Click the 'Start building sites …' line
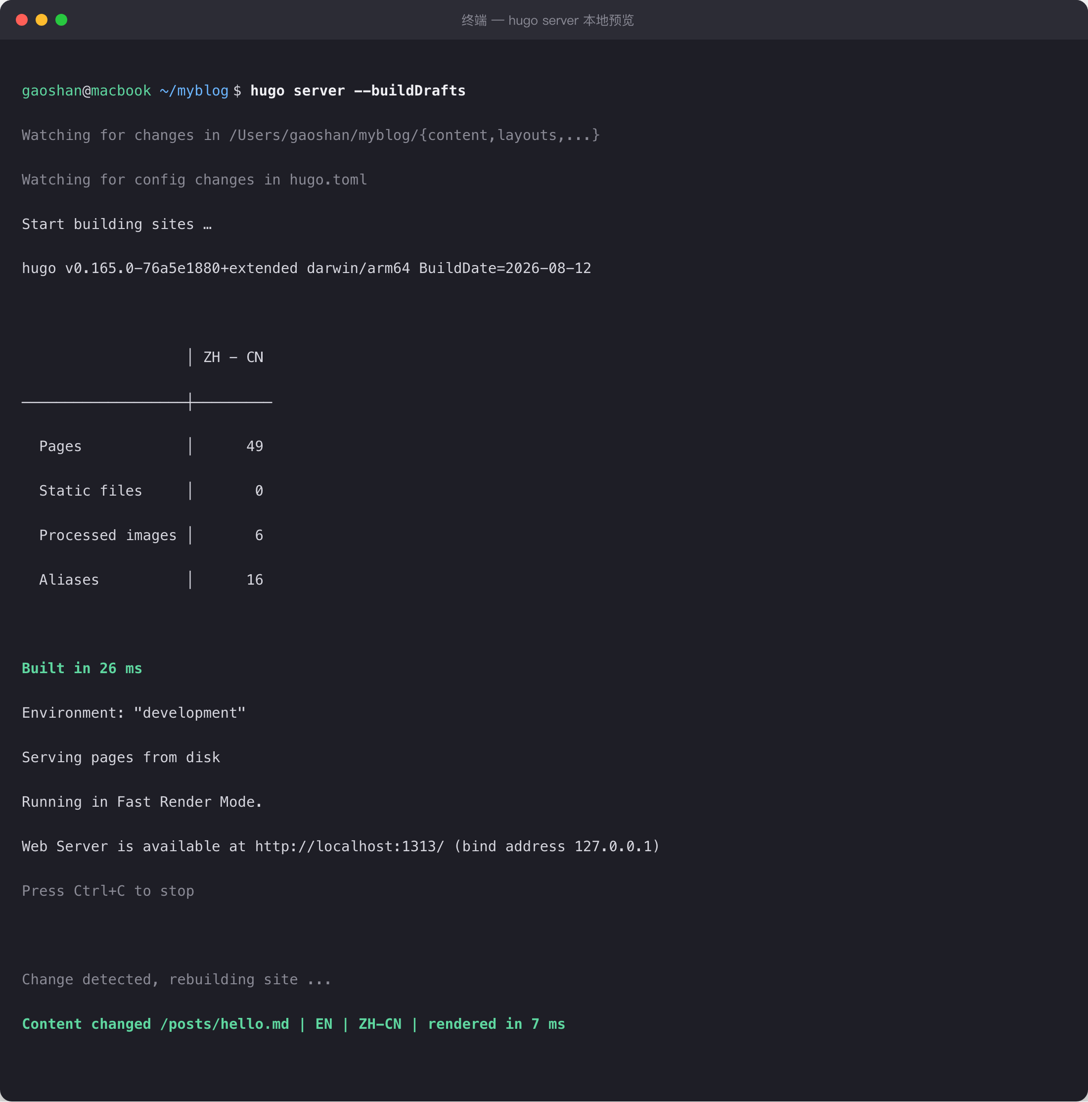 pyautogui.click(x=117, y=224)
